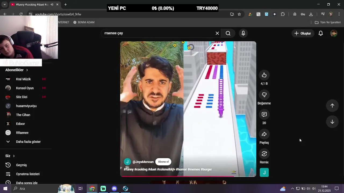Open Tüm Yer İşaretleri bookmarks folder
Viewport: 344px width, 193px height.
[x=328, y=22]
